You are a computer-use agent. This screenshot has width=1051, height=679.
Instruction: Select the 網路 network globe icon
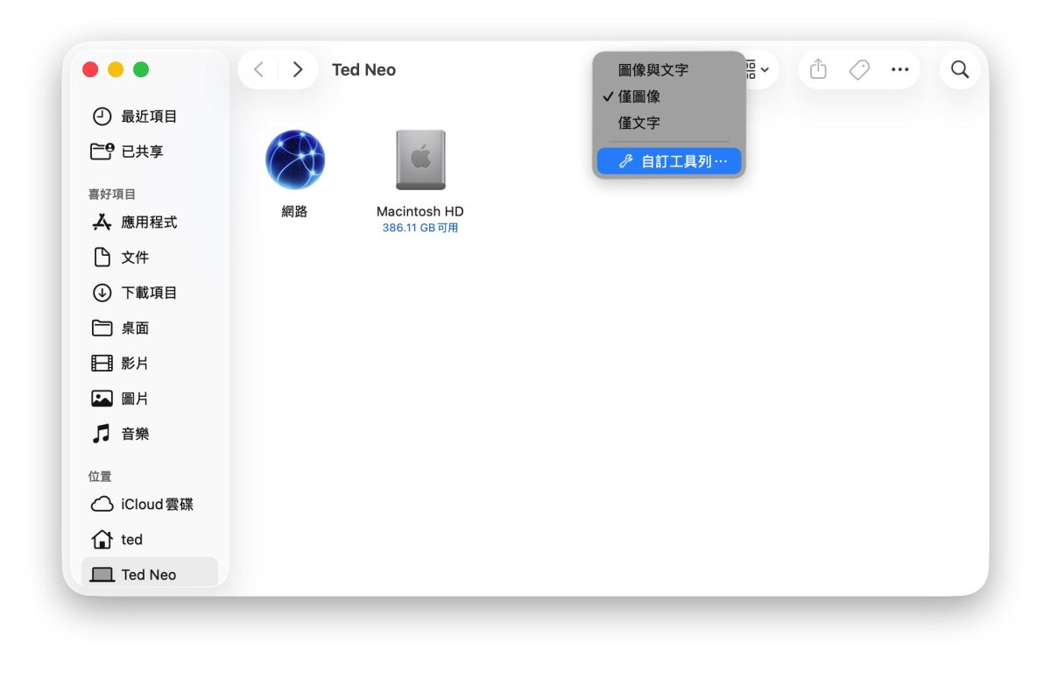295,160
